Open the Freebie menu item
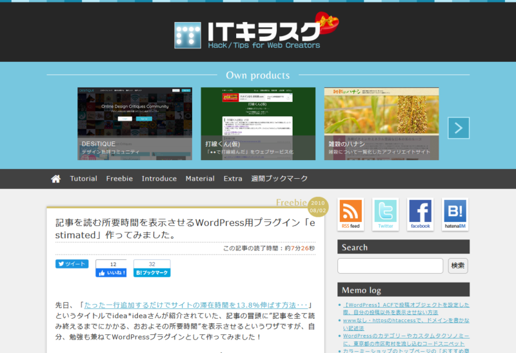This screenshot has width=516, height=353. tap(119, 179)
